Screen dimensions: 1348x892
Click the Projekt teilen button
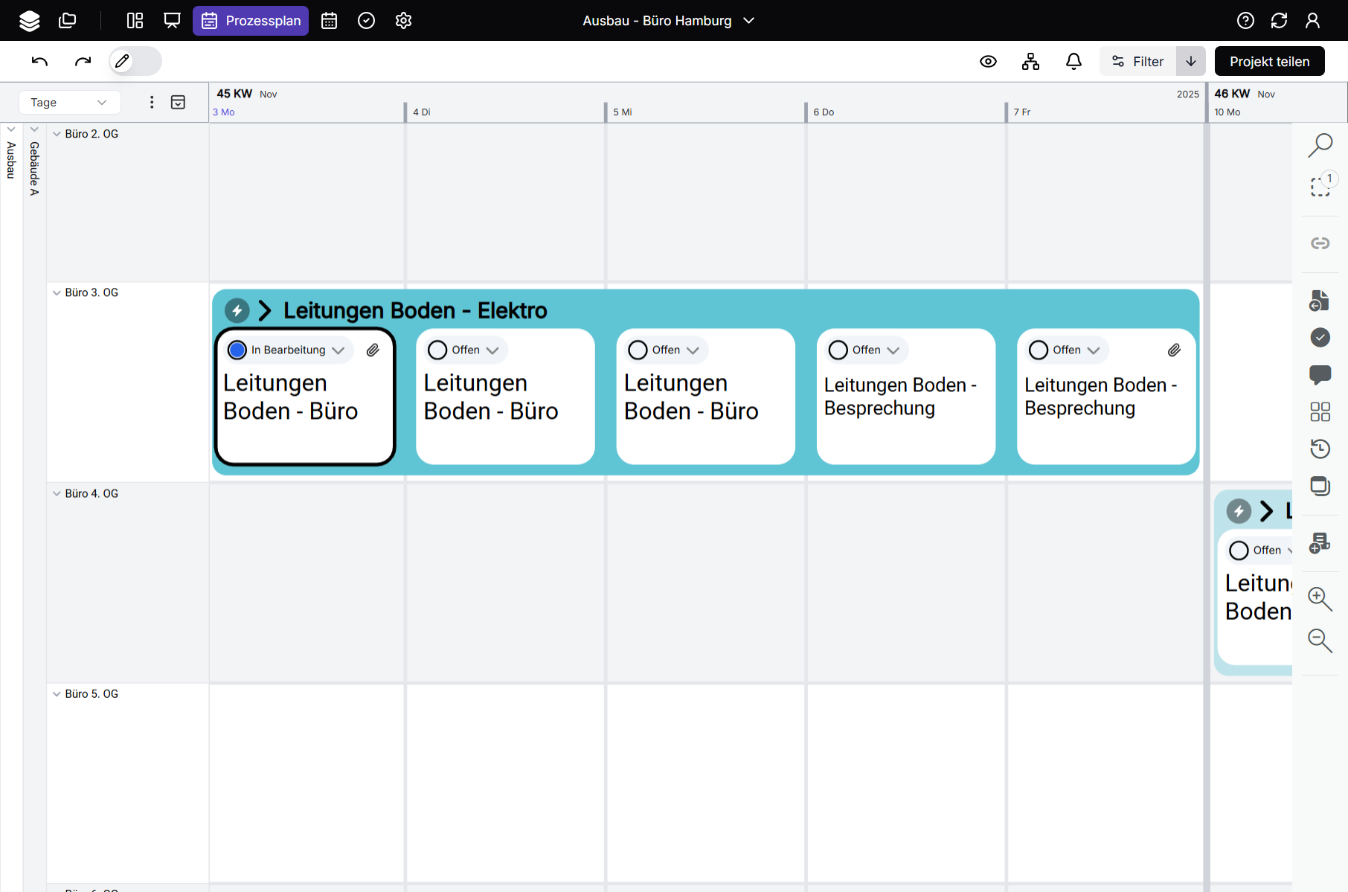1269,62
